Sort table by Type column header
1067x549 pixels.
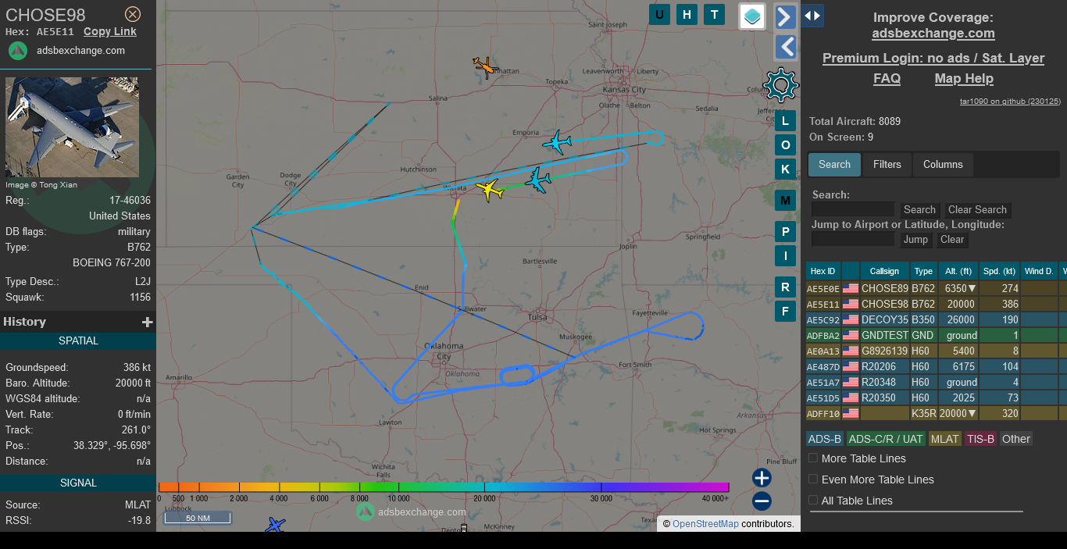point(923,271)
